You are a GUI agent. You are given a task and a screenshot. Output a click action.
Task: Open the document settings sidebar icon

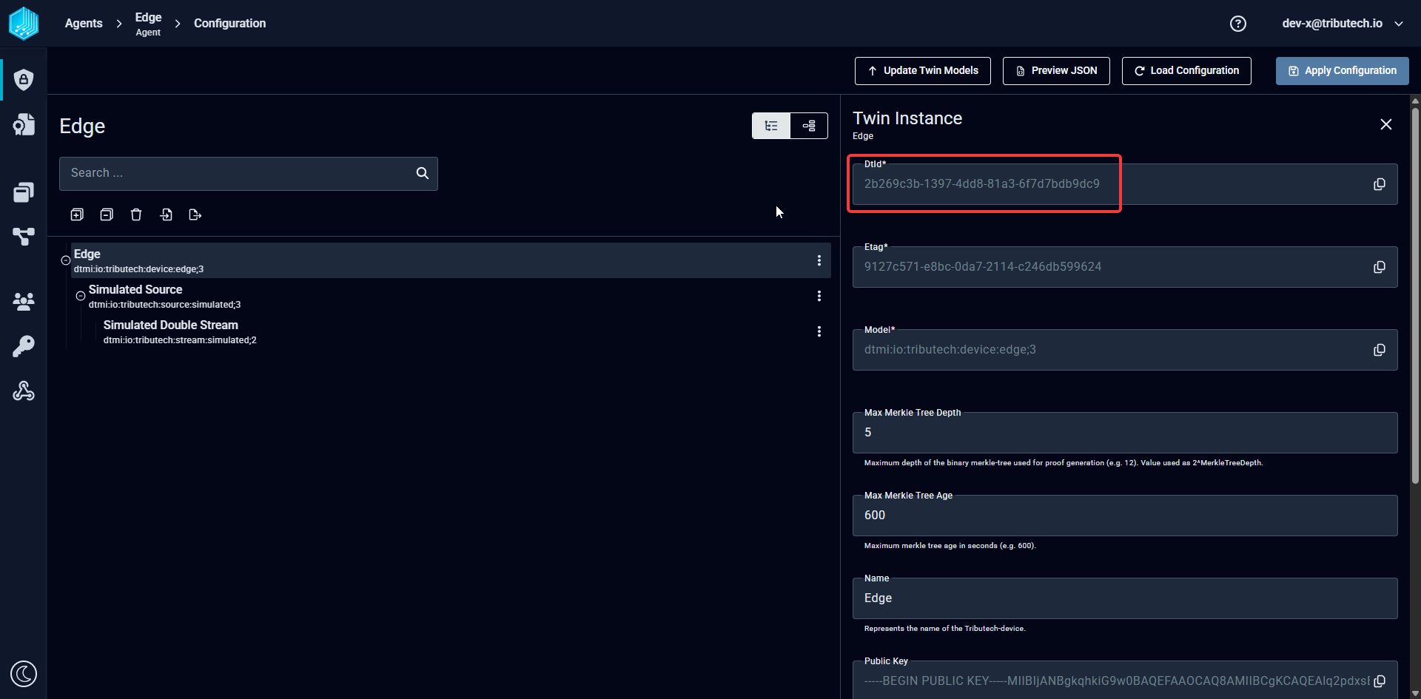point(24,124)
